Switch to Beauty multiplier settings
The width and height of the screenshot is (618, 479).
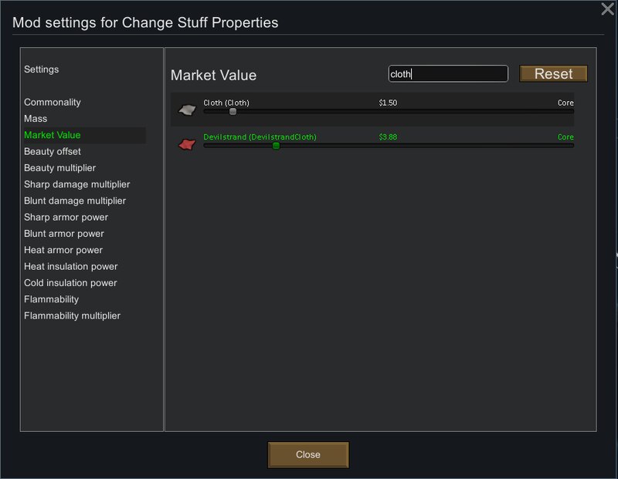(x=60, y=168)
